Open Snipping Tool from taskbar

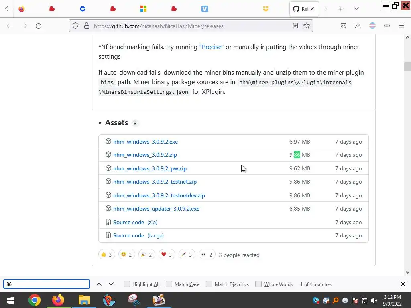point(134,300)
